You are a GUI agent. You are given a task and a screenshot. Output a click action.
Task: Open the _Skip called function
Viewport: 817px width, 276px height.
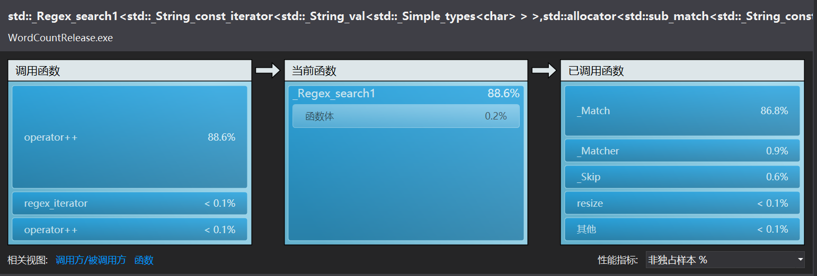[x=682, y=177]
